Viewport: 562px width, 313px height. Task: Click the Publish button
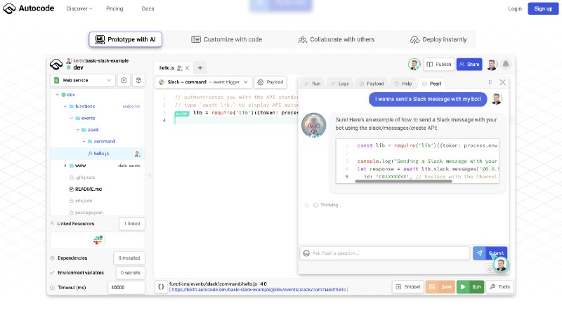439,65
